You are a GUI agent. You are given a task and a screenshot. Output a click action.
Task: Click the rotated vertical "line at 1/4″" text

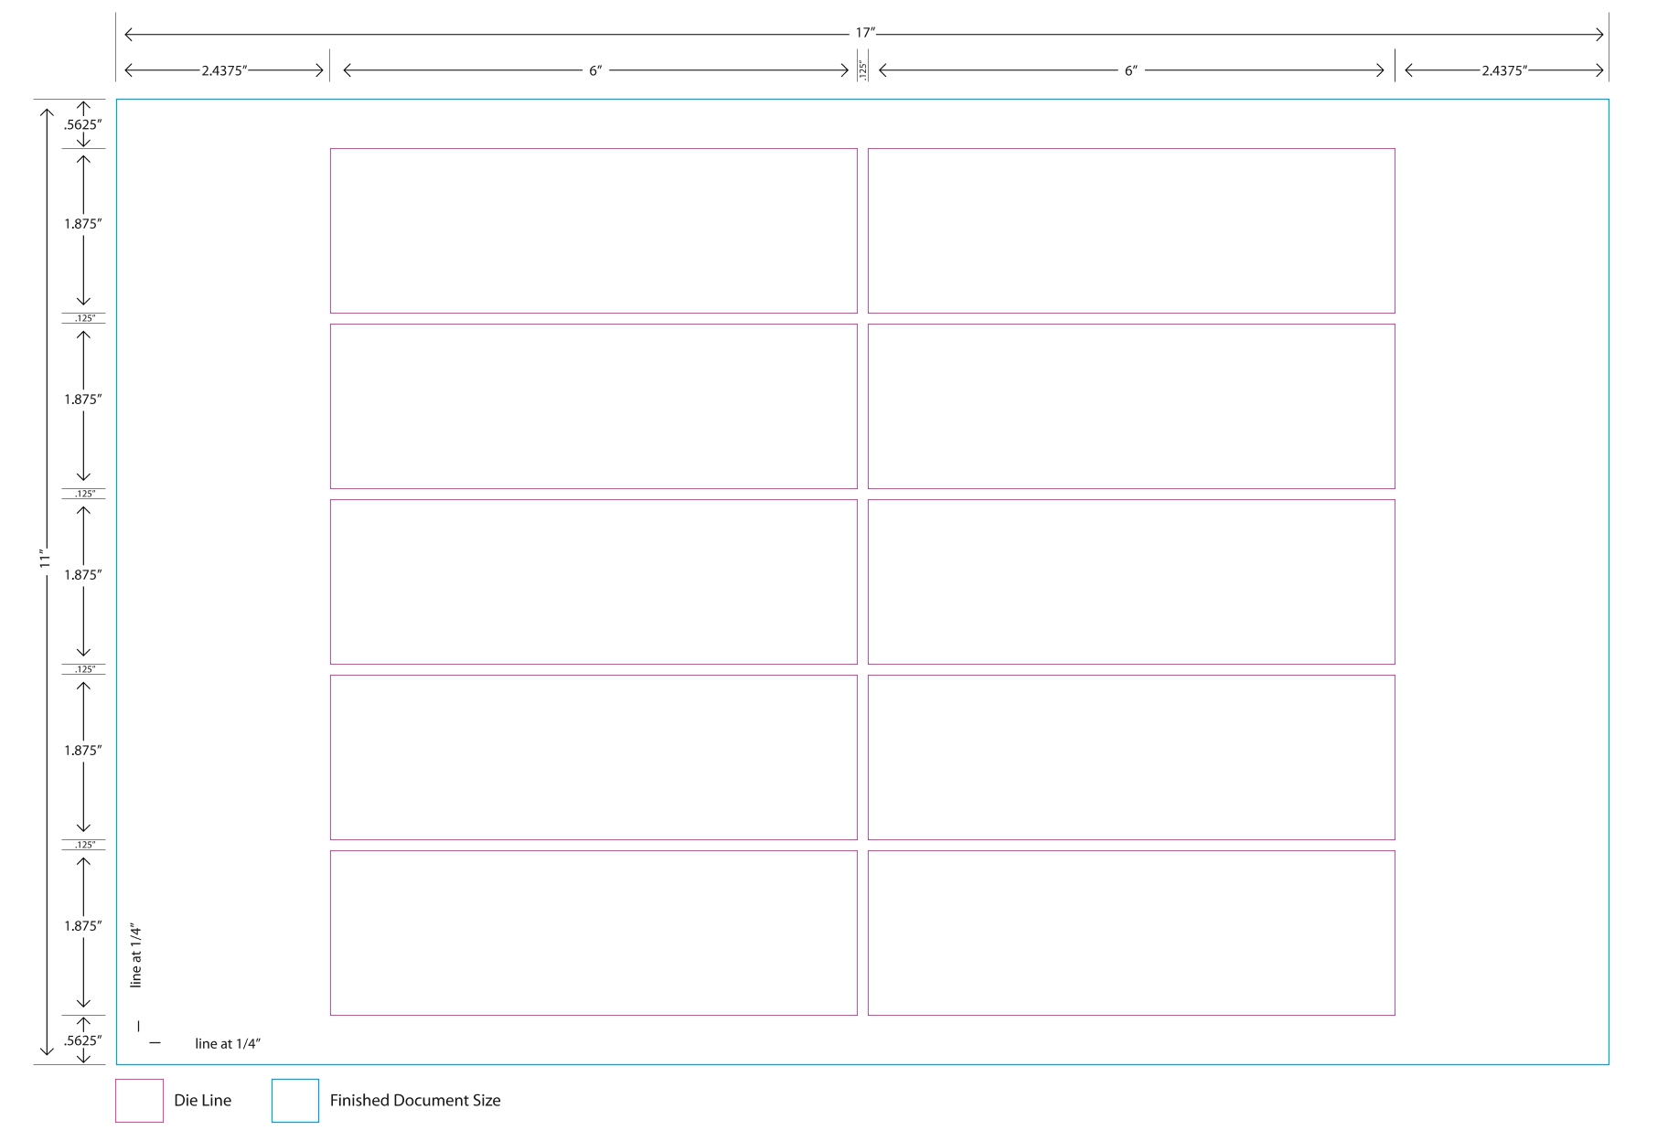coord(136,956)
